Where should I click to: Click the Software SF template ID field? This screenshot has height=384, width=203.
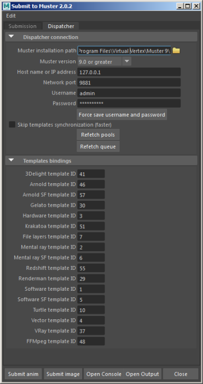[x=91, y=300]
